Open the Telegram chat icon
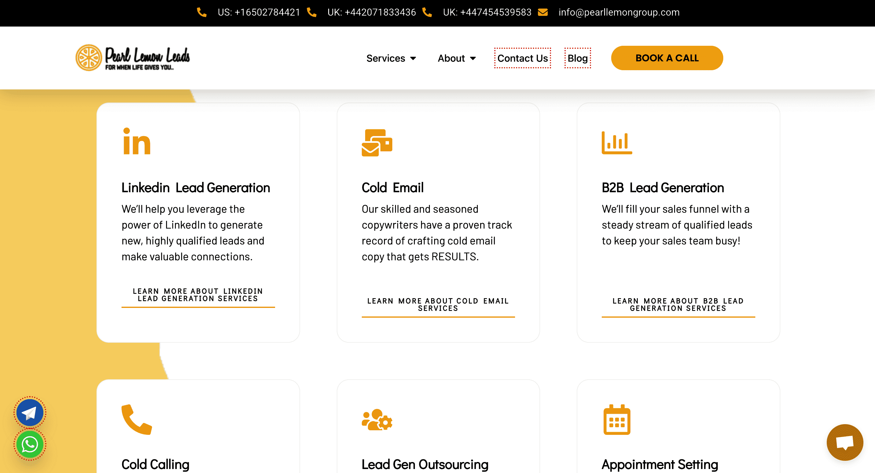The image size is (875, 473). tap(30, 413)
